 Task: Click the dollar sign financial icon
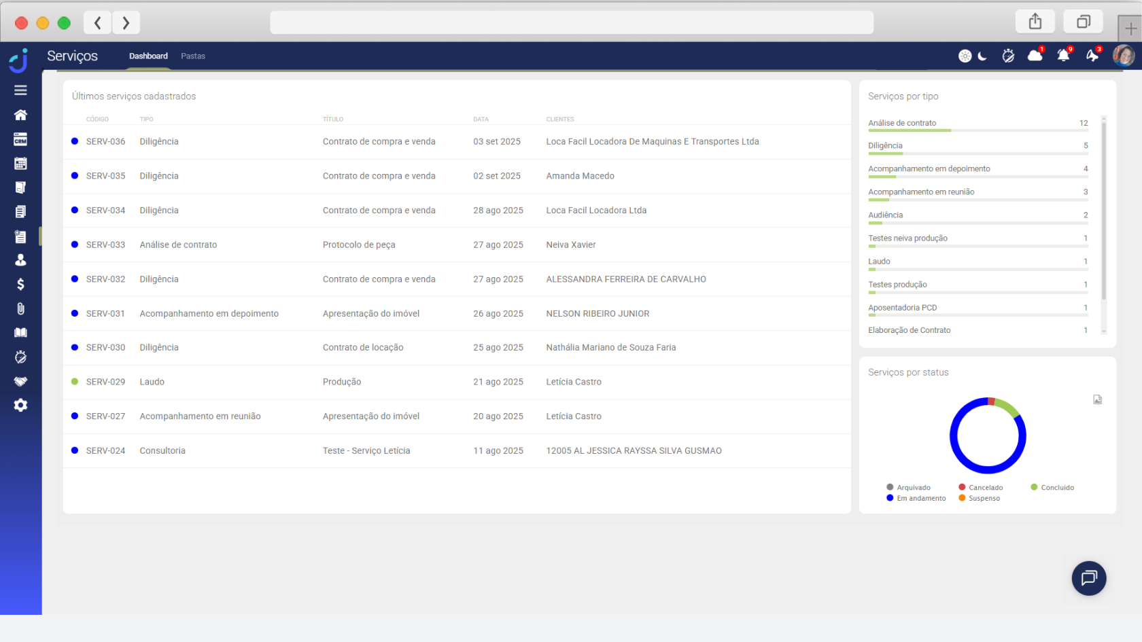point(20,284)
